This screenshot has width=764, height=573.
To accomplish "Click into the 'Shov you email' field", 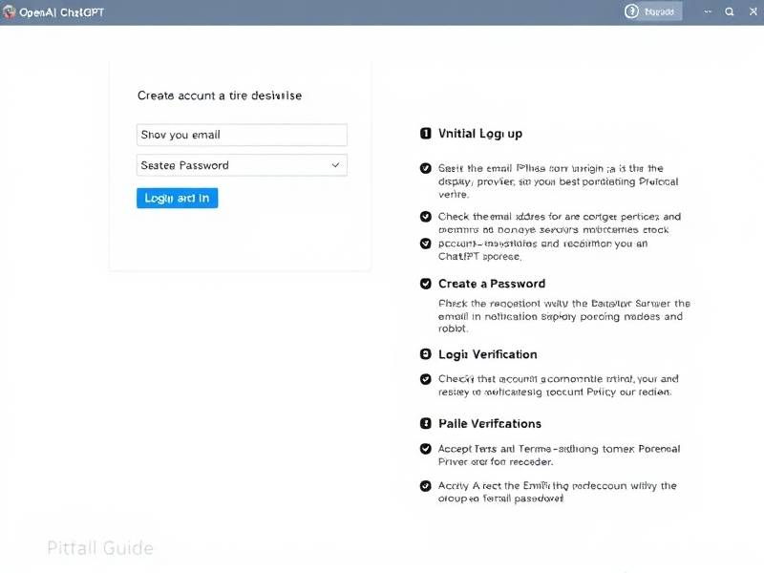I will 242,135.
